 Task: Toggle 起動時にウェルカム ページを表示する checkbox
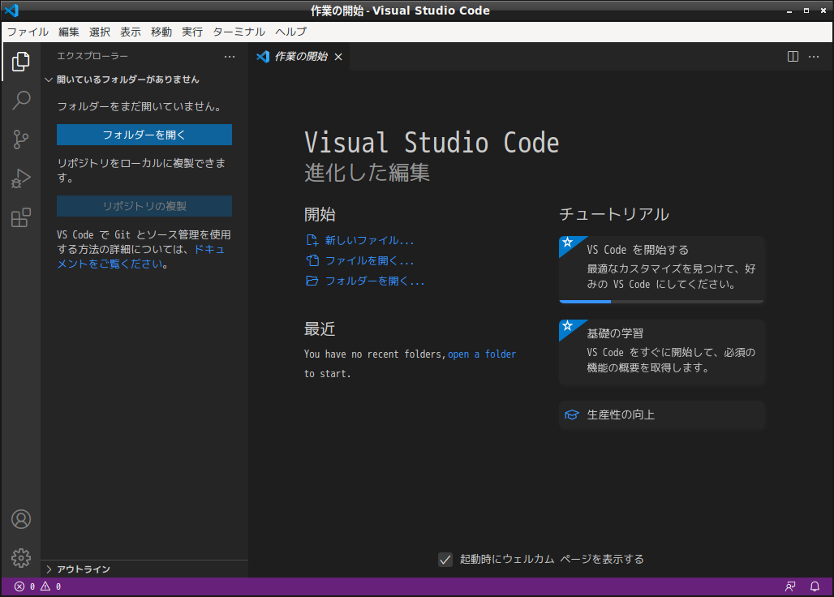coord(445,559)
